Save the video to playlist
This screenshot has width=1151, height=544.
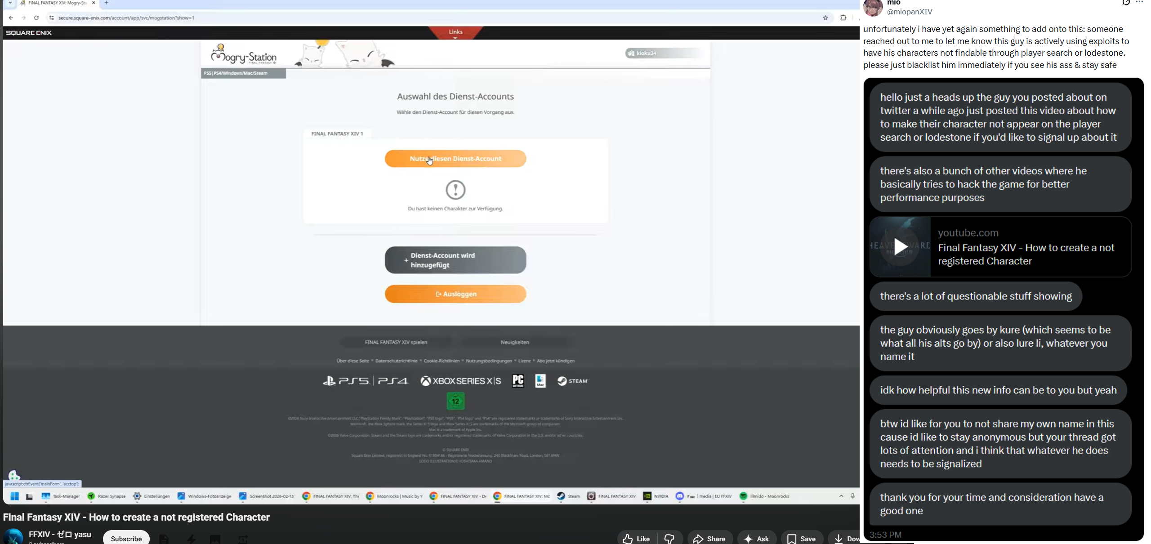tap(802, 538)
